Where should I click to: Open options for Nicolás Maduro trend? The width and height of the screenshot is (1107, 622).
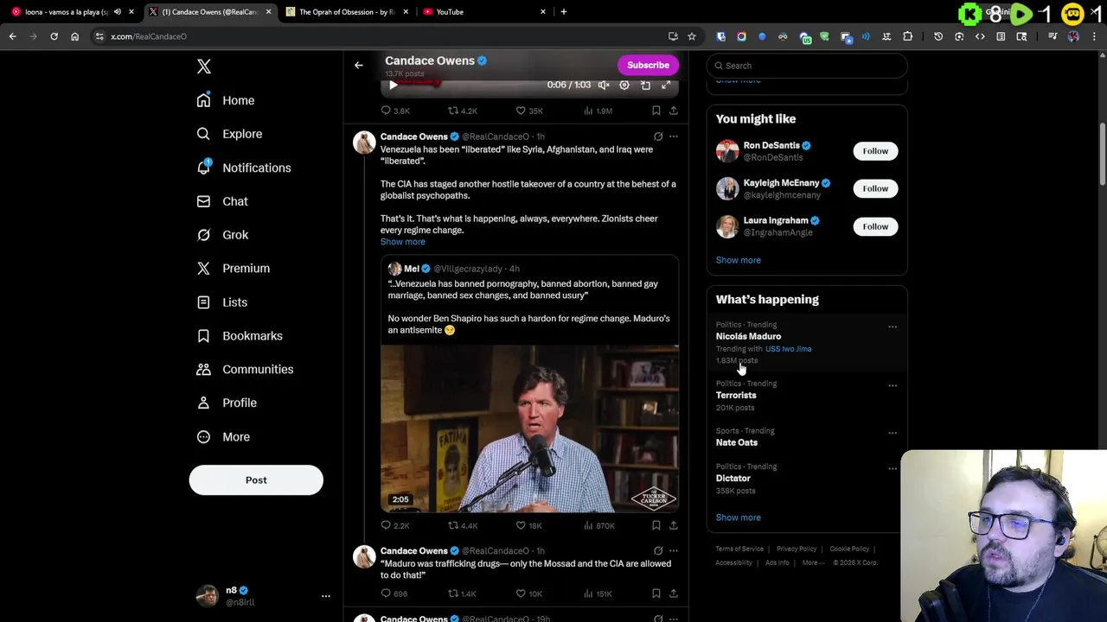(x=893, y=327)
